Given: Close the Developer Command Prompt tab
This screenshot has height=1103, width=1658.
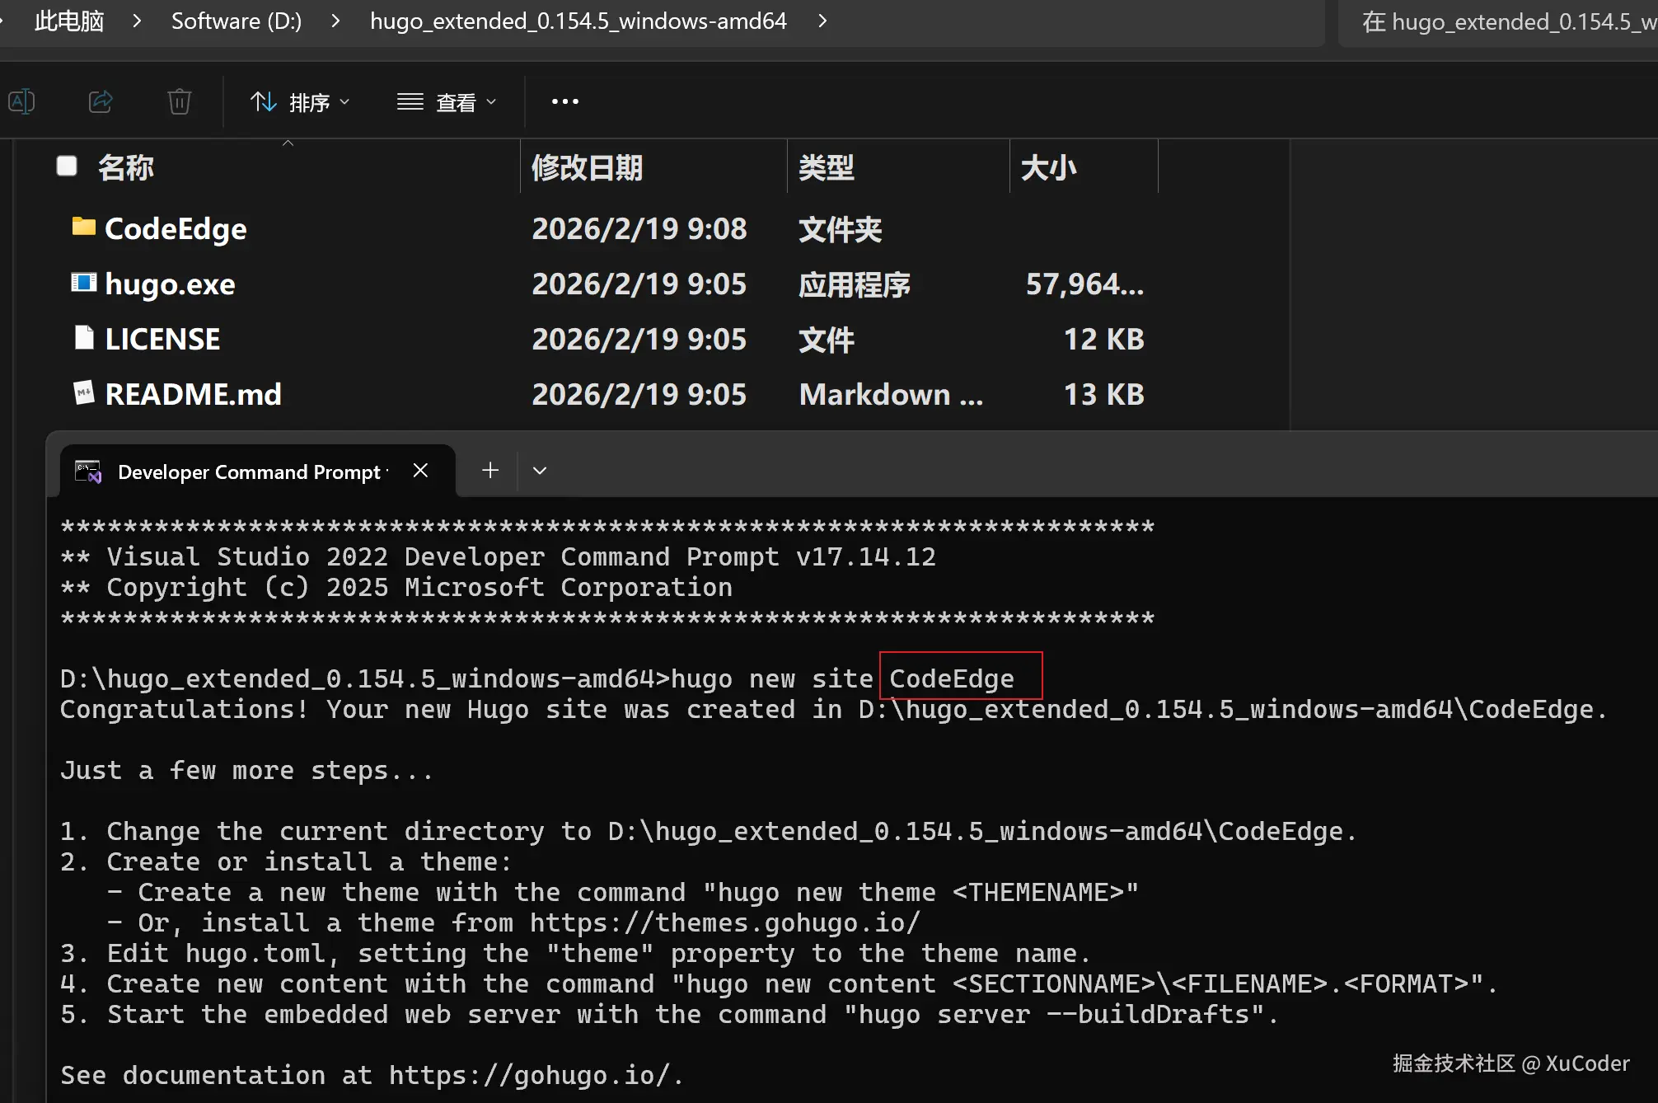Looking at the screenshot, I should coord(420,471).
